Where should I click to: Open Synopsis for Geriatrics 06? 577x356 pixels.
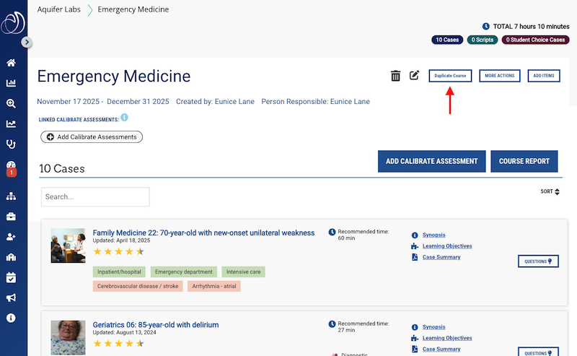pyautogui.click(x=434, y=327)
